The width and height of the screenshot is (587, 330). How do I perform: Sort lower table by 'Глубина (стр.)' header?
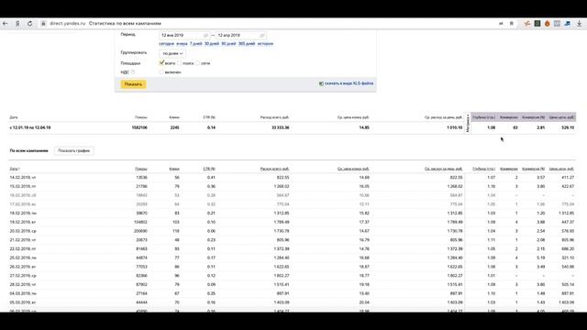coord(483,169)
